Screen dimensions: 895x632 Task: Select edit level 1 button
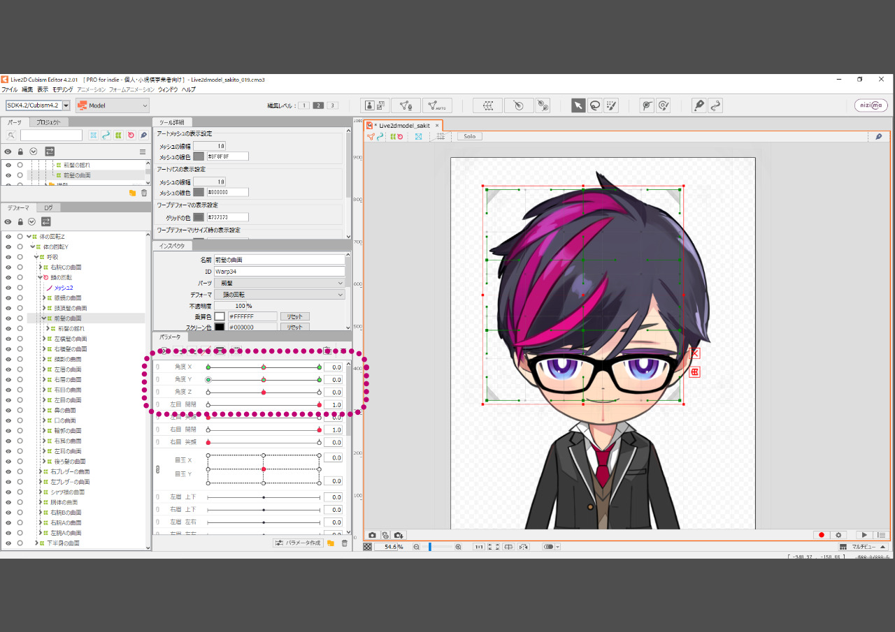[x=303, y=105]
